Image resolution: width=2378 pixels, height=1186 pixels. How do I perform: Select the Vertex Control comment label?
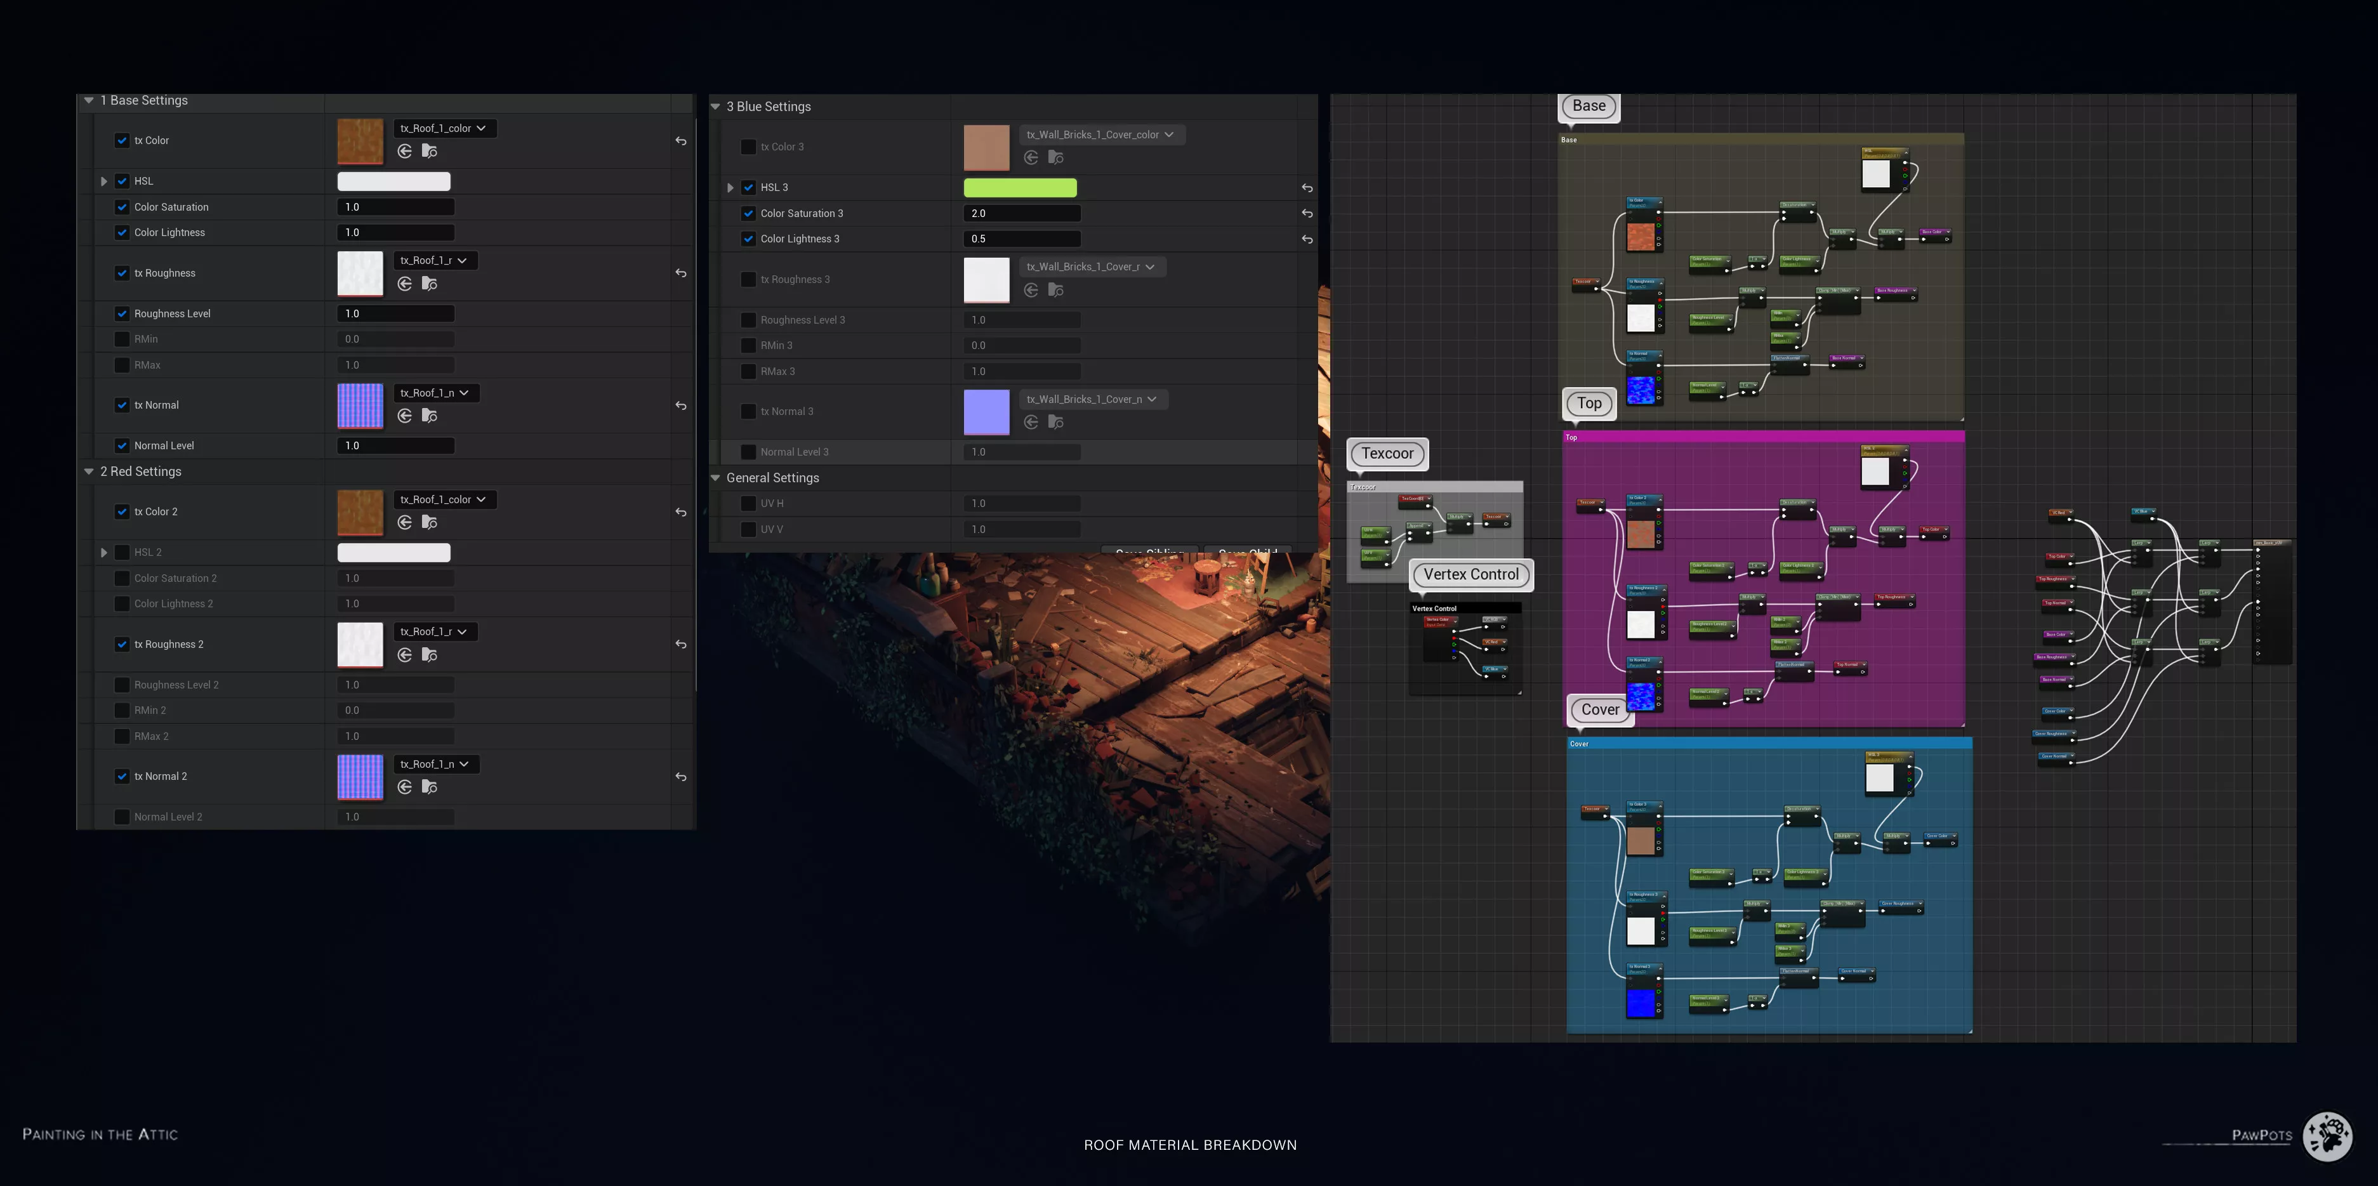pyautogui.click(x=1470, y=574)
